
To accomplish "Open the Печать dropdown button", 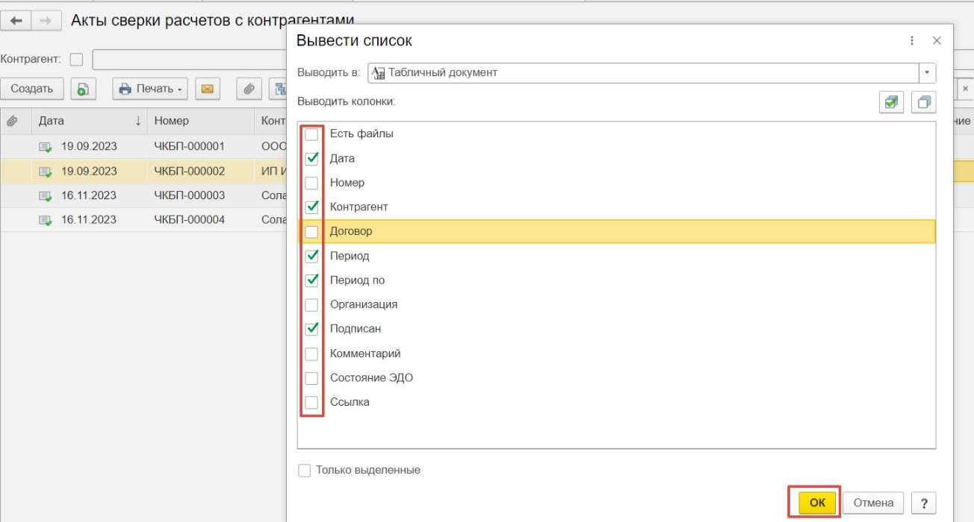I will (x=150, y=89).
